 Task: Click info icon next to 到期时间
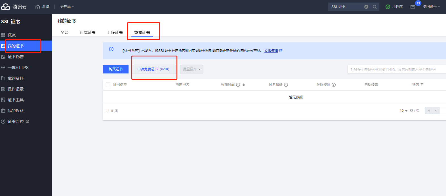coord(238,85)
